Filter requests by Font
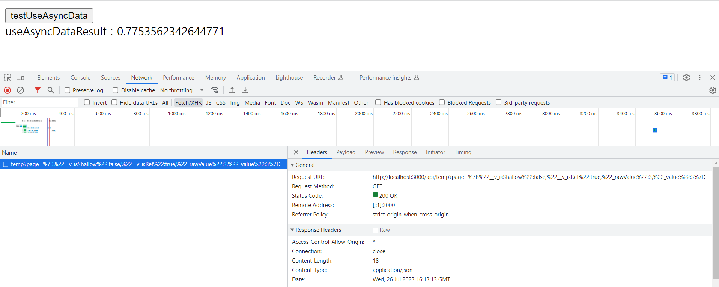Screen dimensions: 719x287 click(x=270, y=102)
